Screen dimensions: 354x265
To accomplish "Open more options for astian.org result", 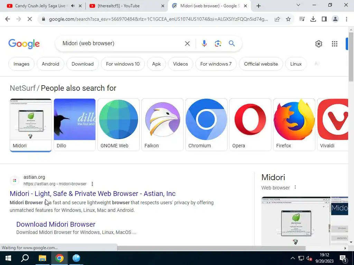I will [x=92, y=184].
